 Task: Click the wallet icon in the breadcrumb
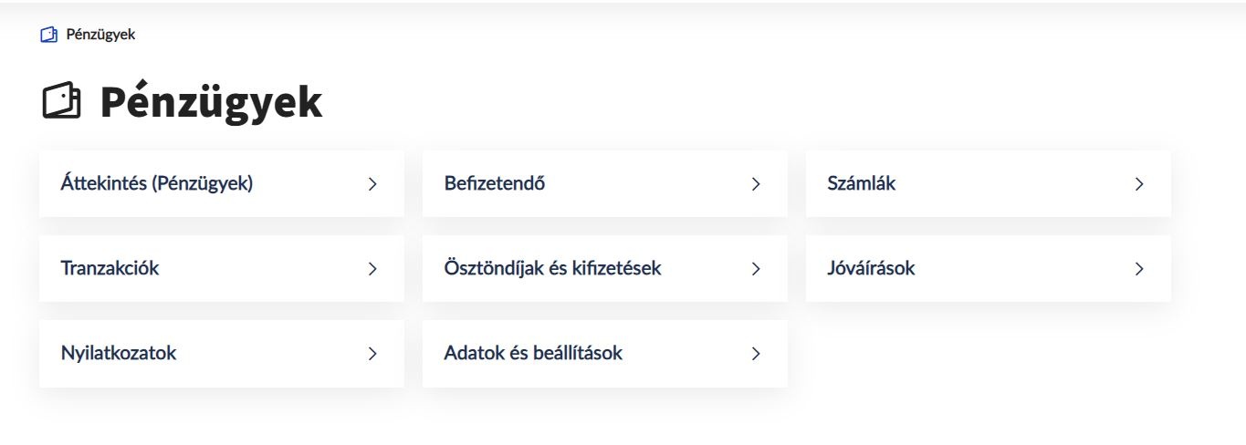(x=48, y=36)
